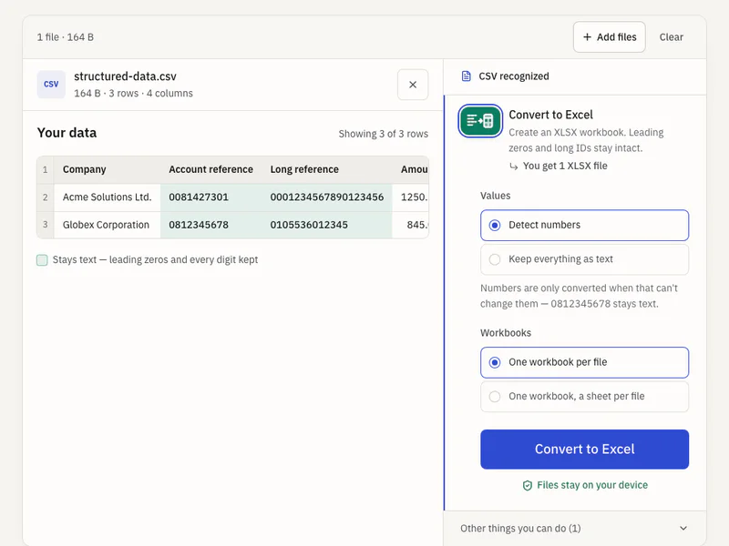The width and height of the screenshot is (729, 546).
Task: Click the CSV recognized label
Action: pos(514,76)
